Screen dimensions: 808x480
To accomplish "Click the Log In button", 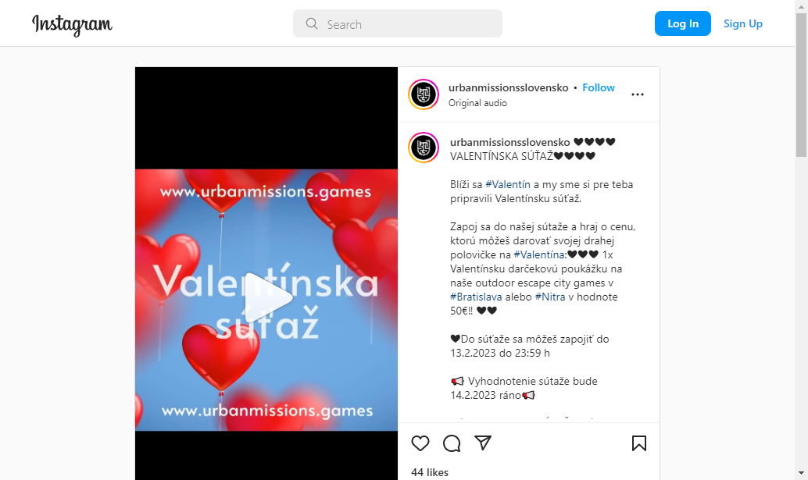I will (683, 23).
